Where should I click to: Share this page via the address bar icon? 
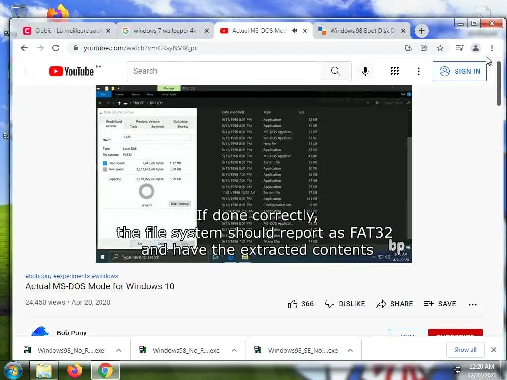click(x=424, y=48)
